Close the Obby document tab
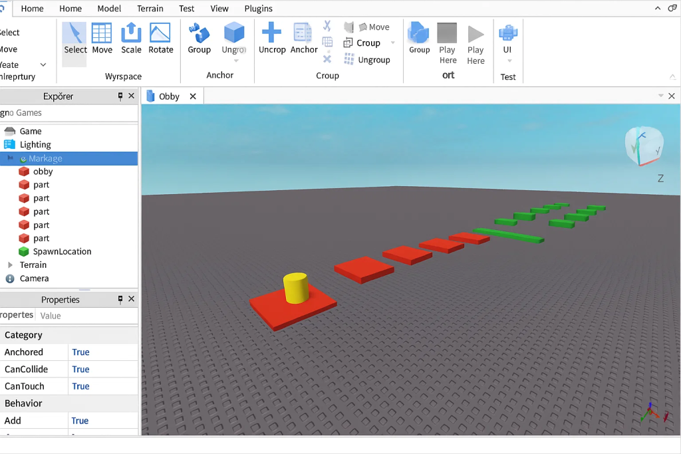 pos(193,96)
